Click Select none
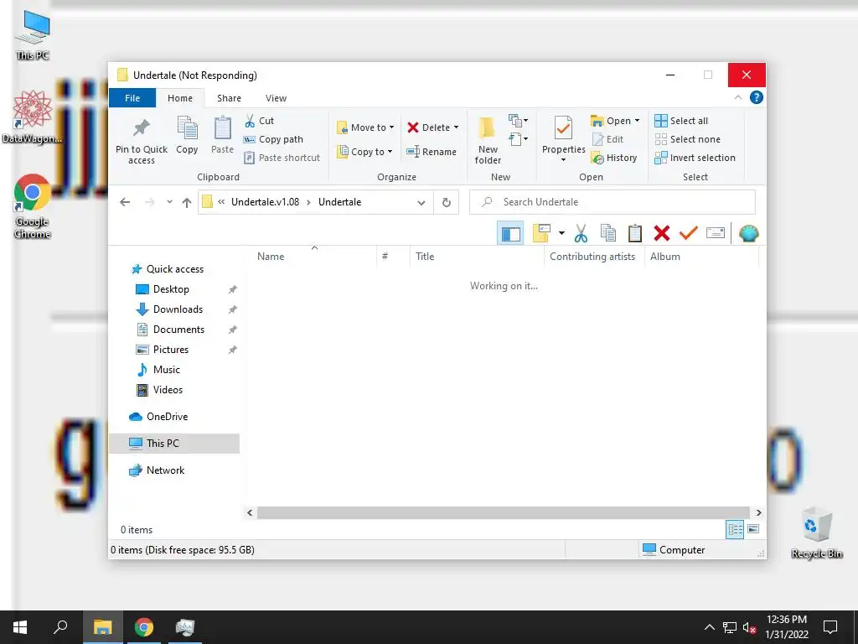Viewport: 858px width, 644px height. pyautogui.click(x=687, y=139)
